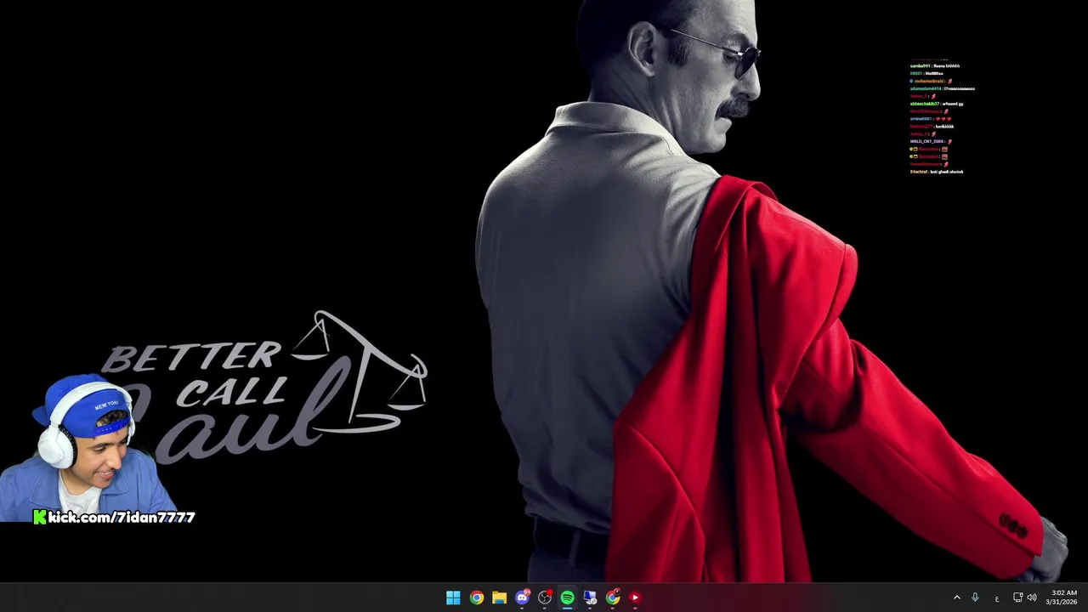Switch the Arabic input language indicator
The height and width of the screenshot is (612, 1088).
[997, 598]
